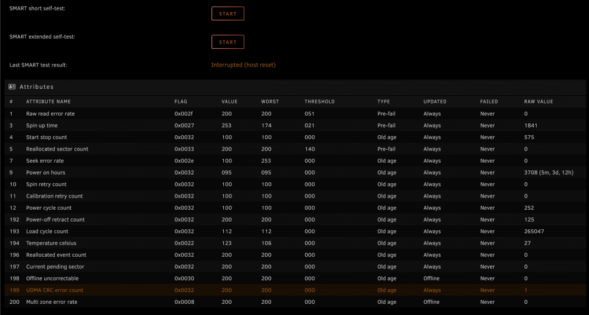Select the 'Raw read error rate' row

coord(295,113)
